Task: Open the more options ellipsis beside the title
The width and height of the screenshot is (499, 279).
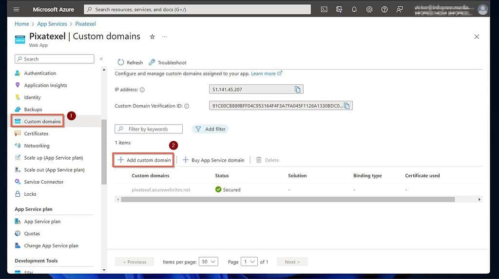Action: click(164, 37)
